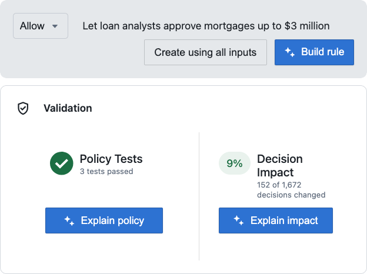Click into the loan analysts rule description field
Image resolution: width=367 pixels, height=274 pixels.
click(x=206, y=26)
